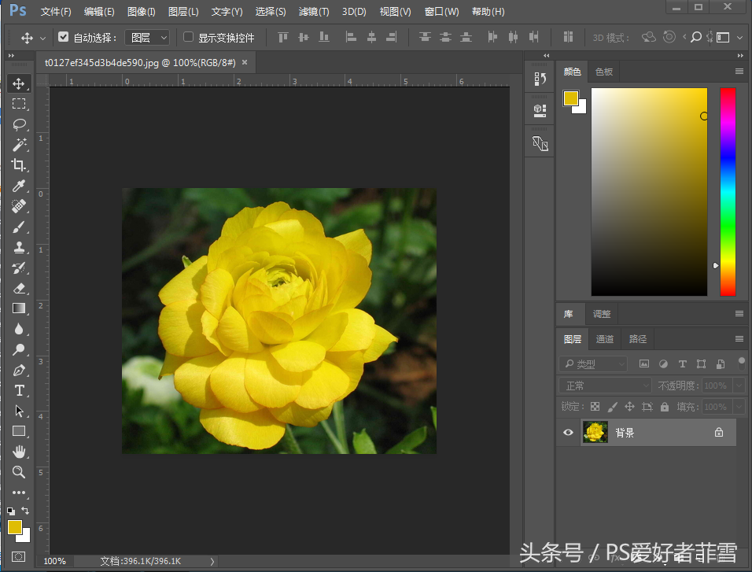
Task: Switch to the 通道 tab
Action: click(604, 339)
